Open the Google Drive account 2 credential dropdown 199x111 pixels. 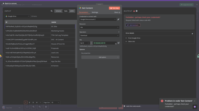click(x=98, y=19)
